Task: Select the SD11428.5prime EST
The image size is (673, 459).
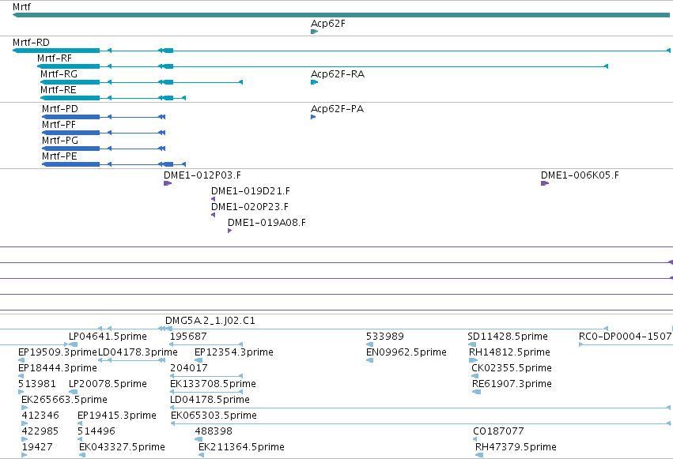Action: [x=508, y=337]
